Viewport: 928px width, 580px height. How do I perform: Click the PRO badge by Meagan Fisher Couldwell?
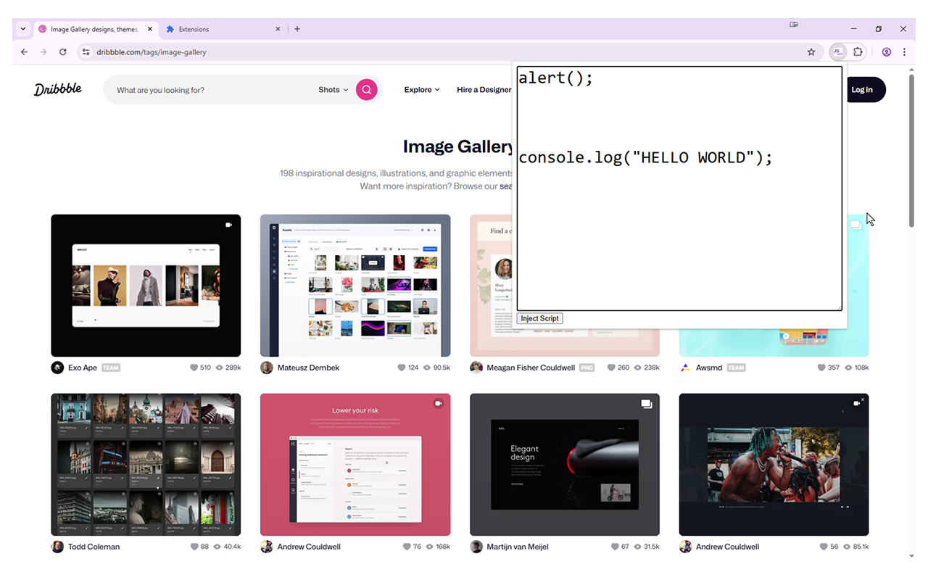(x=587, y=368)
